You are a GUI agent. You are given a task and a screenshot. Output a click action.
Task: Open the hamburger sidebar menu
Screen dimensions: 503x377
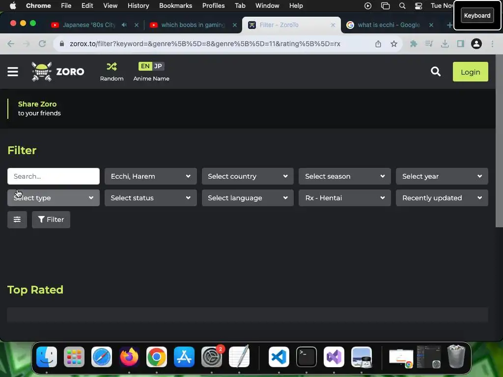pos(13,72)
